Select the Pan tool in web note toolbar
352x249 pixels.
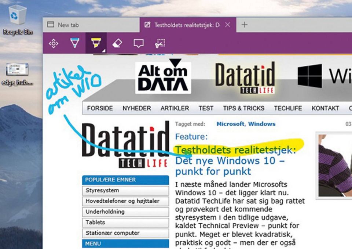54,44
